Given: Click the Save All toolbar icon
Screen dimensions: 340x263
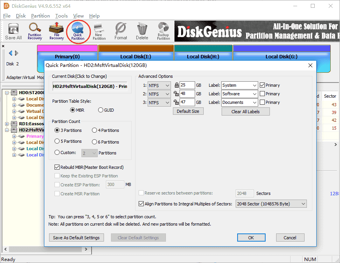Looking at the screenshot, I should pos(13,32).
